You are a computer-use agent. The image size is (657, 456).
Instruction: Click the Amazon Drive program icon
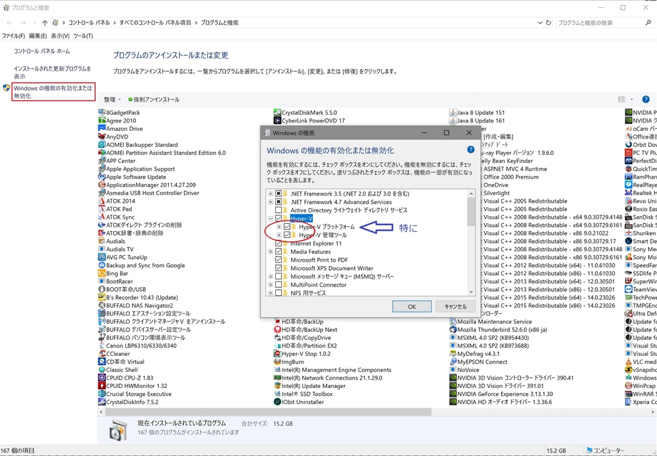[x=101, y=128]
